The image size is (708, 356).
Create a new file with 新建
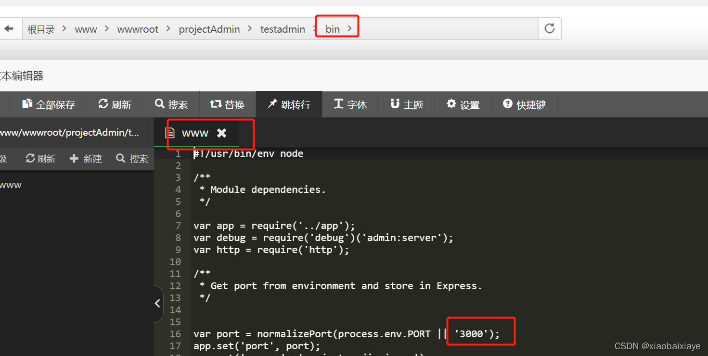click(86, 158)
